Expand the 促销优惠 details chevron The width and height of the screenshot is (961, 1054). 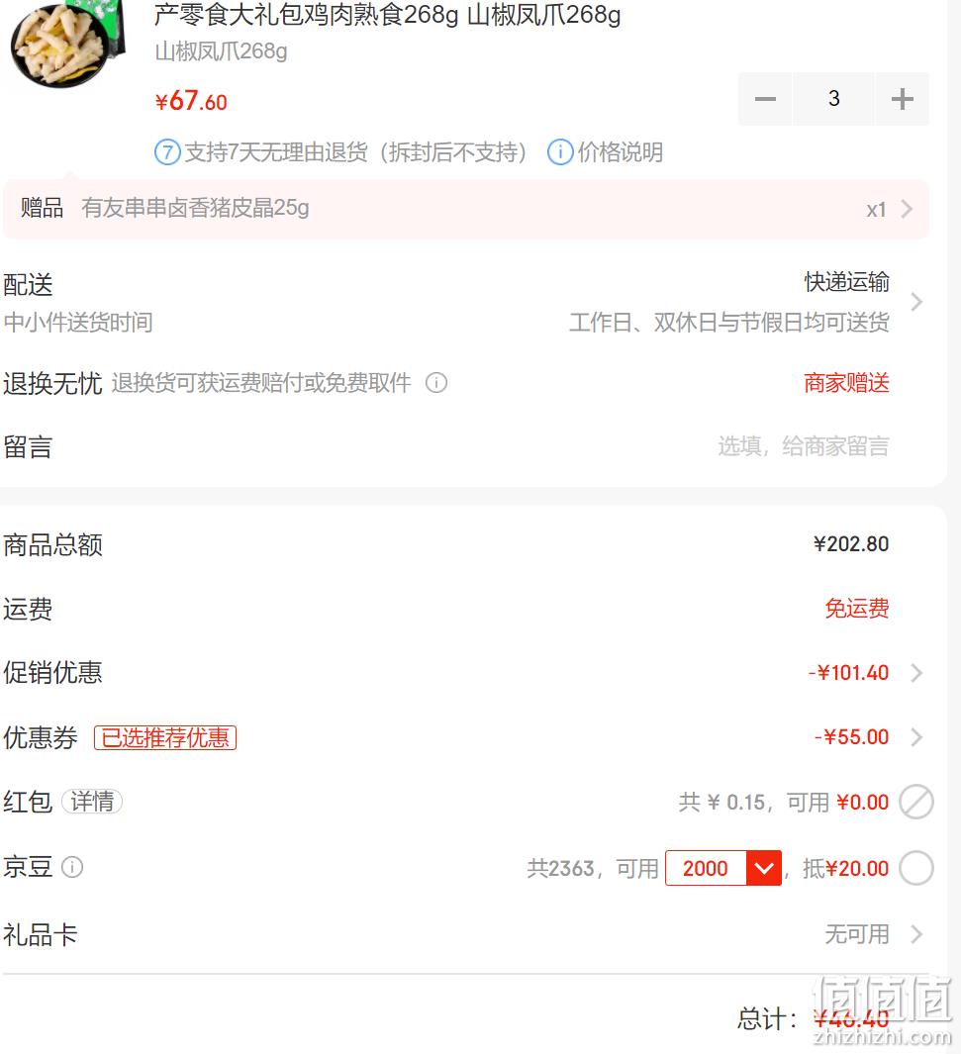coord(916,673)
